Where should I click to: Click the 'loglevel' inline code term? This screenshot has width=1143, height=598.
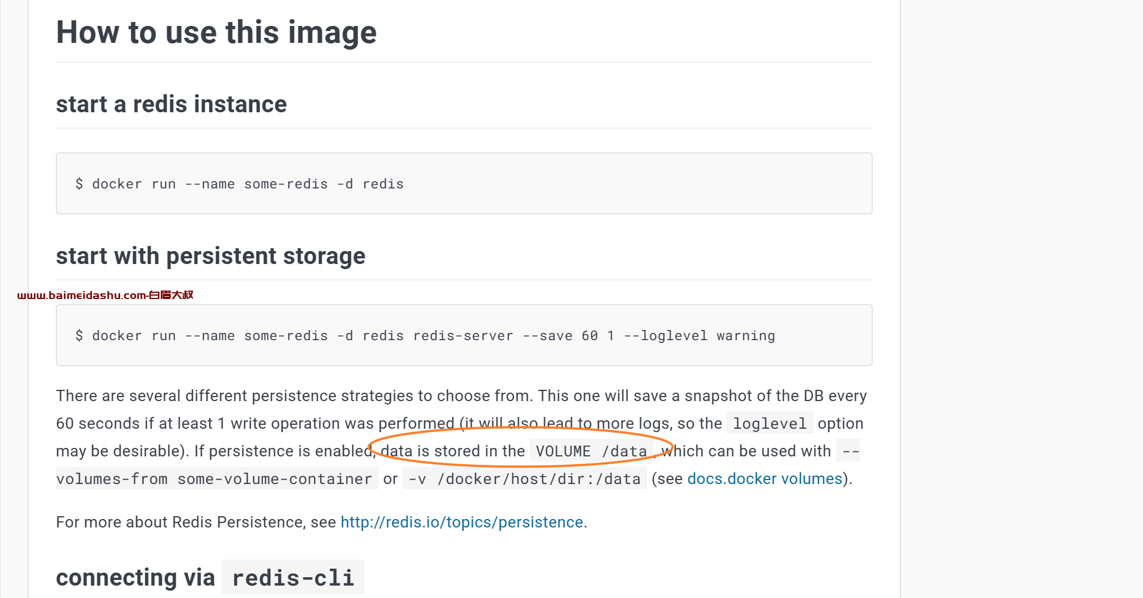coord(770,424)
